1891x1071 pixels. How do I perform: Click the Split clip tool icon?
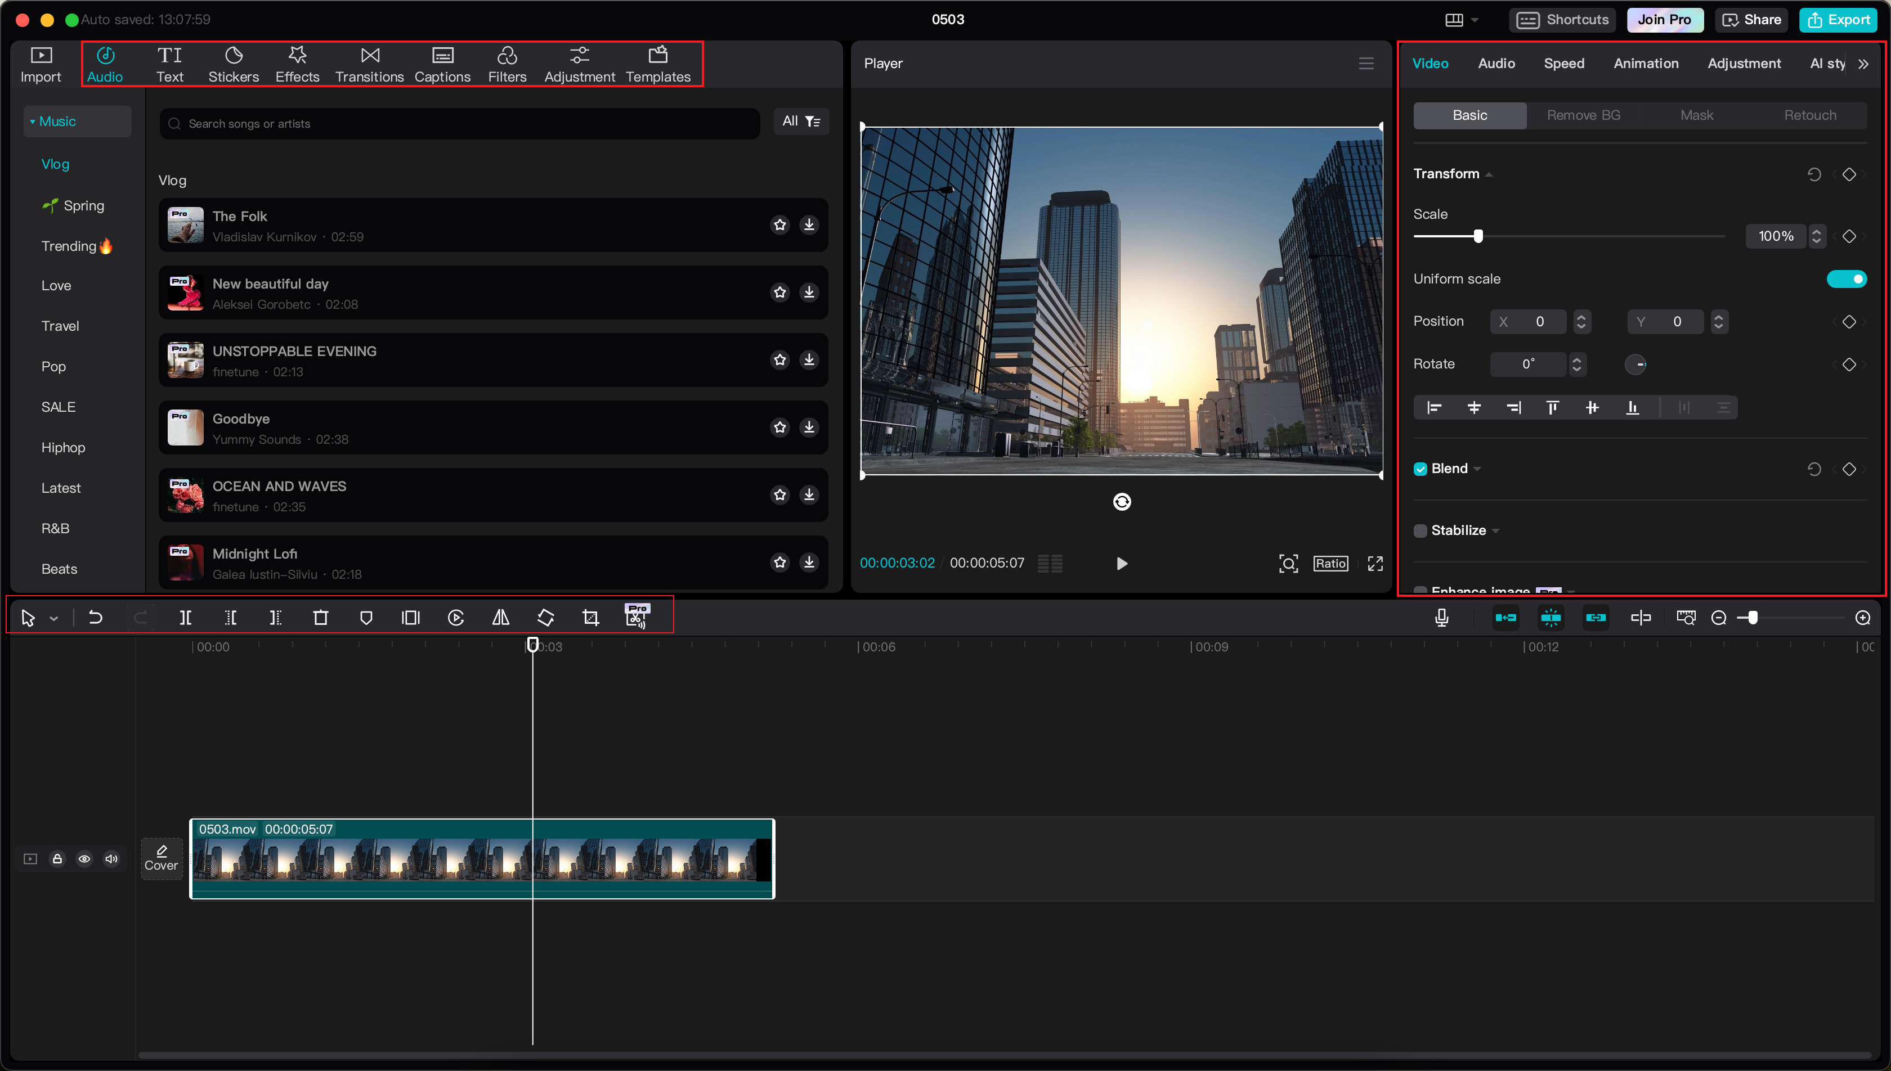click(187, 616)
